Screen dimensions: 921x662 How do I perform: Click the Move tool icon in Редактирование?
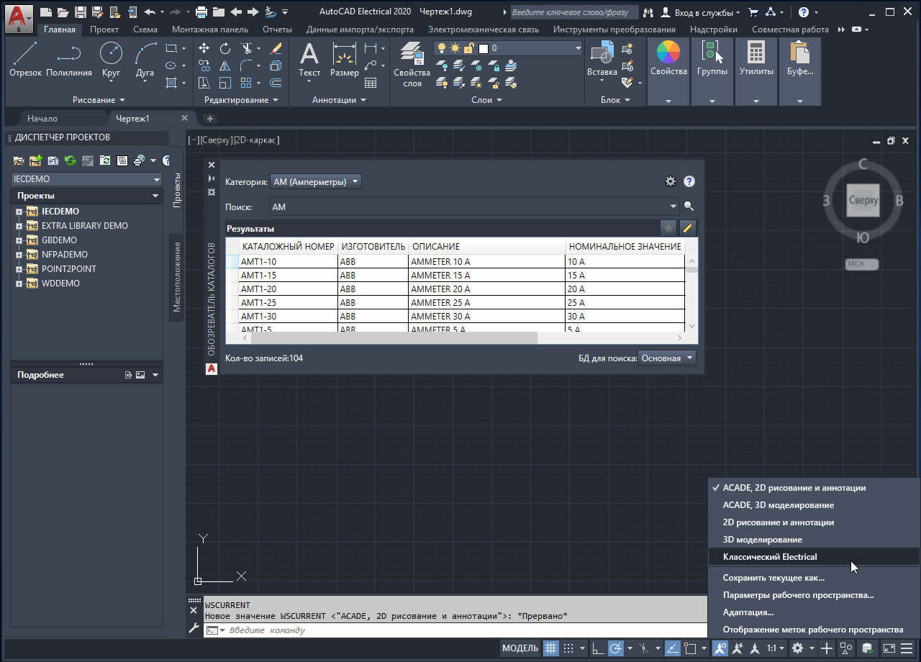204,48
